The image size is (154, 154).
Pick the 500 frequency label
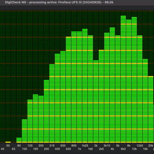pos(63,146)
